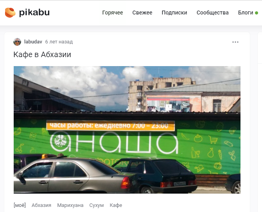Switch to the Свежее feed
The width and height of the screenshot is (262, 212).
coord(142,13)
